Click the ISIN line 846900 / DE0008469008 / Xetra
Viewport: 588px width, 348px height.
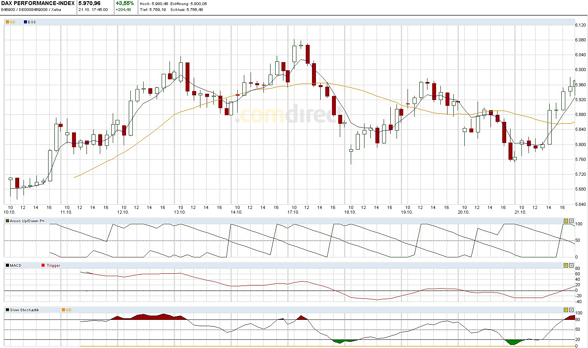pos(31,10)
